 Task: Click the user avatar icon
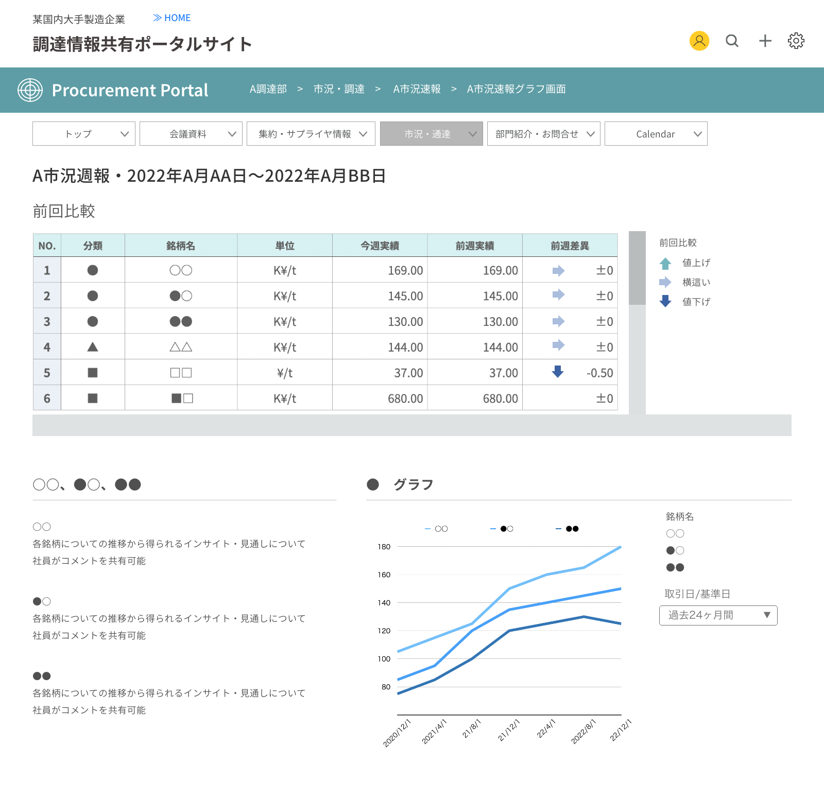pos(699,41)
